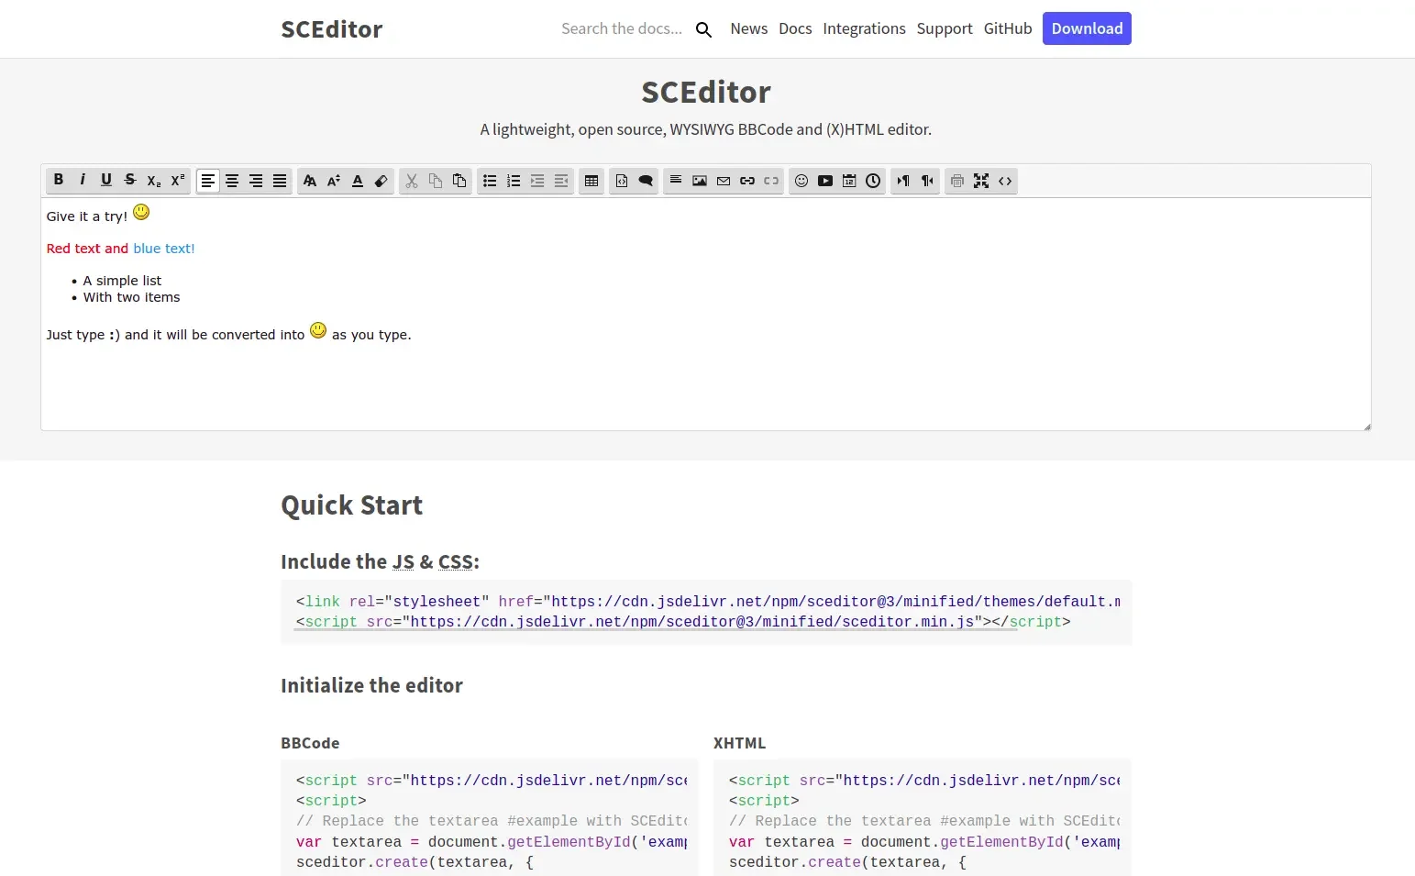The image size is (1415, 876).
Task: Toggle superscript formatting
Action: click(x=178, y=181)
